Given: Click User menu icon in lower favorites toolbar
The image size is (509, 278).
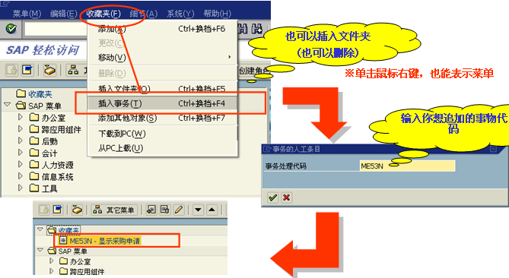Looking at the screenshot, I should click(x=44, y=210).
